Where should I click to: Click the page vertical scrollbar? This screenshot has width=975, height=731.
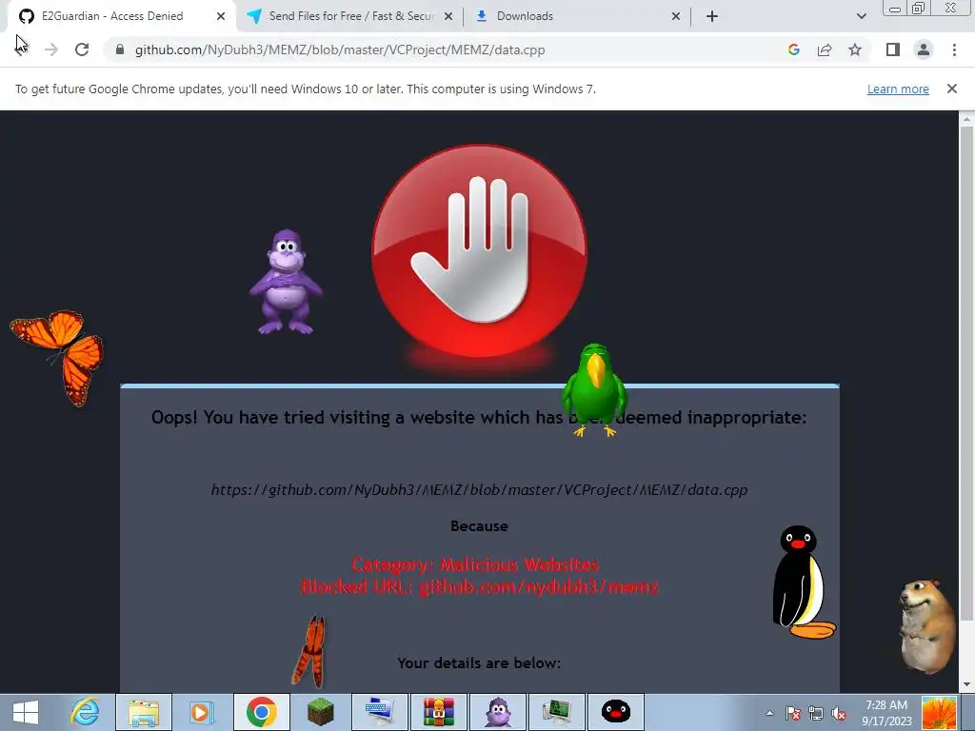966,373
